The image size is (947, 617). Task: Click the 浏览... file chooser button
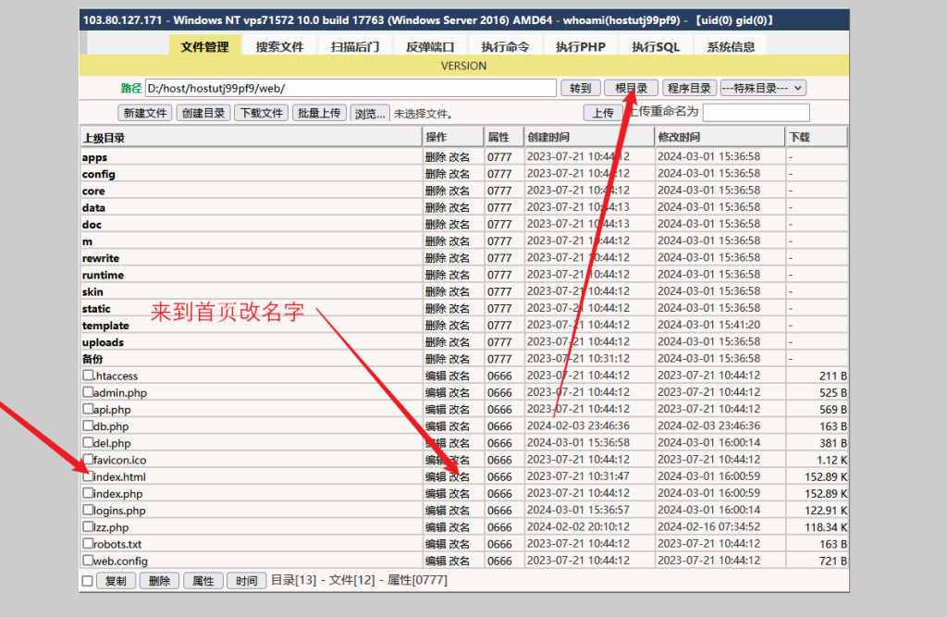(x=369, y=113)
